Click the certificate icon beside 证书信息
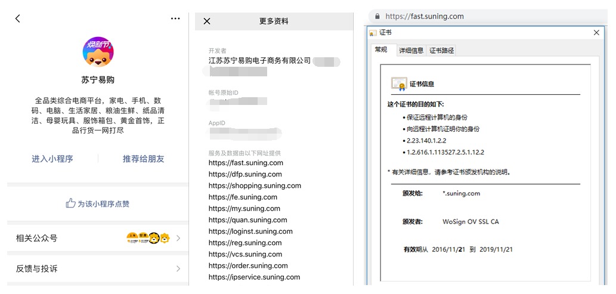The image size is (616, 294). 399,83
